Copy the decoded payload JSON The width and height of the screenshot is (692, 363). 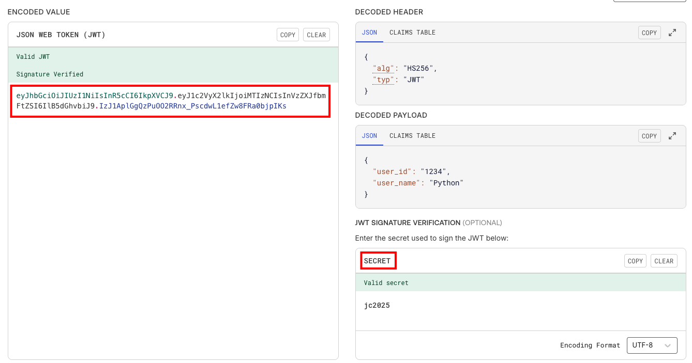click(x=649, y=136)
